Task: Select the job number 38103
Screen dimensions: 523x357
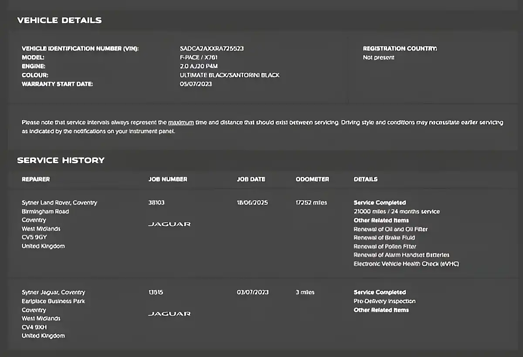Action: click(156, 203)
